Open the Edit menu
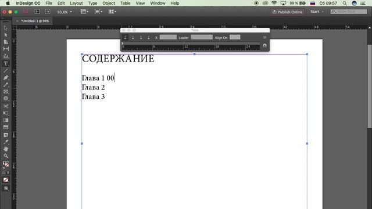 point(61,3)
